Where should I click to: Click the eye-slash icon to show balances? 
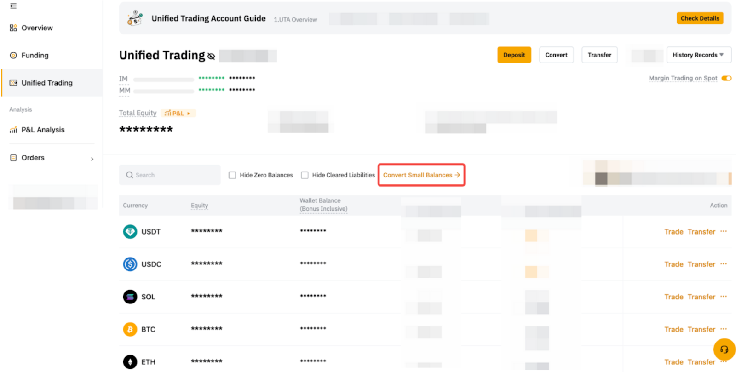tap(211, 56)
